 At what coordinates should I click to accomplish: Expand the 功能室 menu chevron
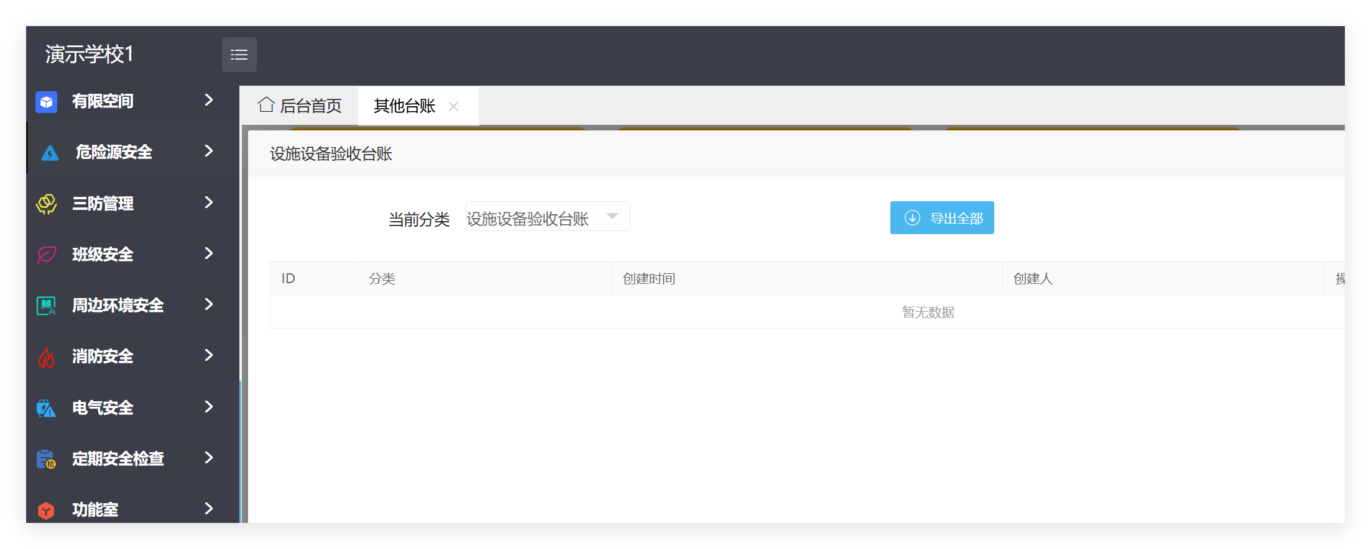[209, 509]
